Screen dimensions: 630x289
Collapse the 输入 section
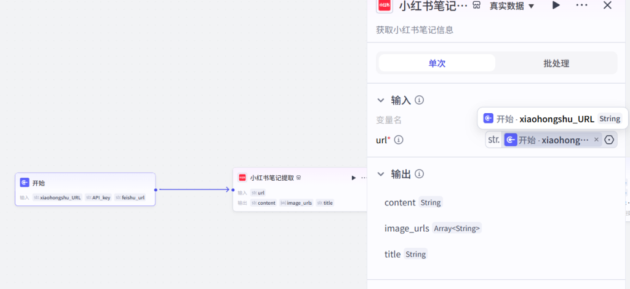[x=380, y=100]
